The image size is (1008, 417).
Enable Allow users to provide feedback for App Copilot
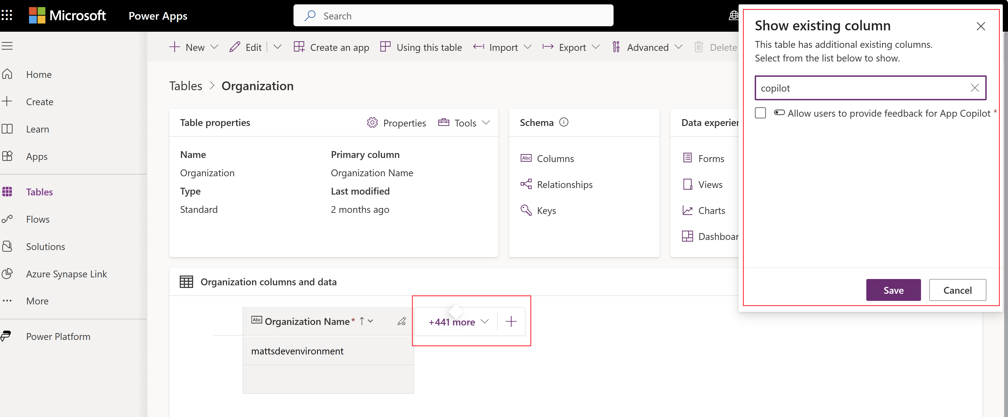tap(761, 114)
